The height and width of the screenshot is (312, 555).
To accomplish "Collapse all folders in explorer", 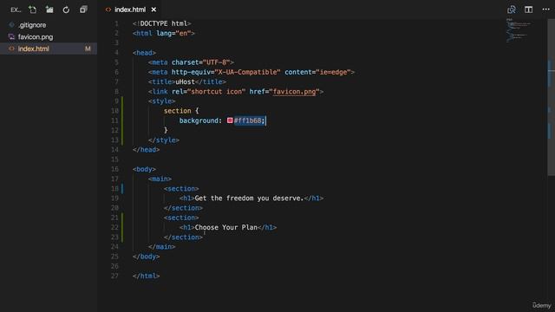I will (83, 10).
